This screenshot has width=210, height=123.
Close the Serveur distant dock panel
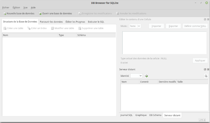click(x=208, y=69)
